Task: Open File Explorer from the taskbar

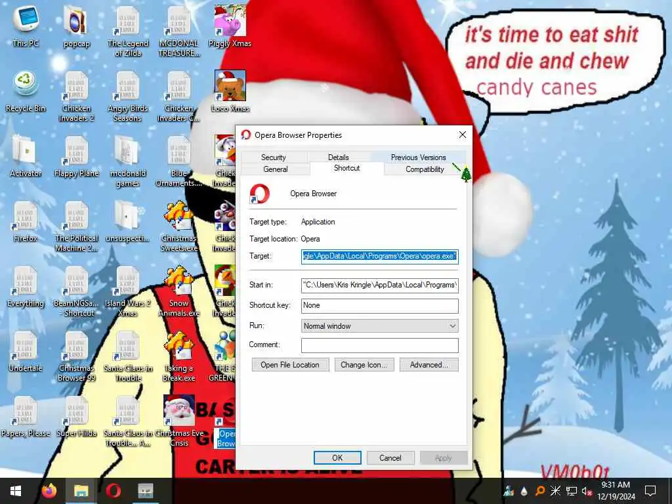Action: [81, 491]
